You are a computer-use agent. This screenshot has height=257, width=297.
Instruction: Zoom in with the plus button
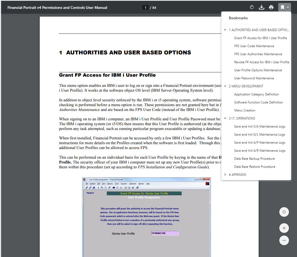click(x=284, y=228)
